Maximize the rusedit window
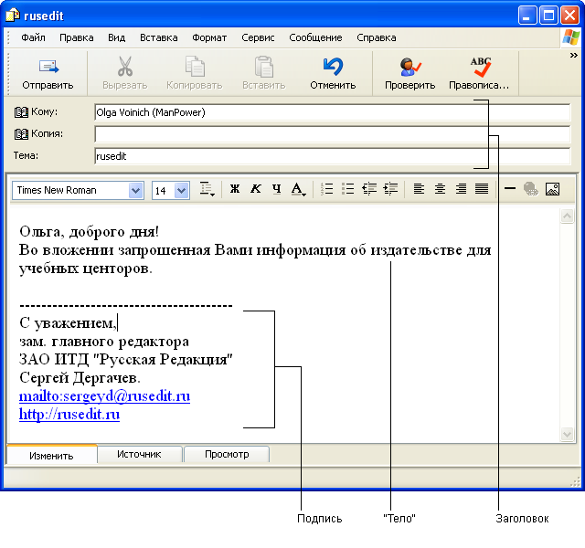 coord(548,16)
